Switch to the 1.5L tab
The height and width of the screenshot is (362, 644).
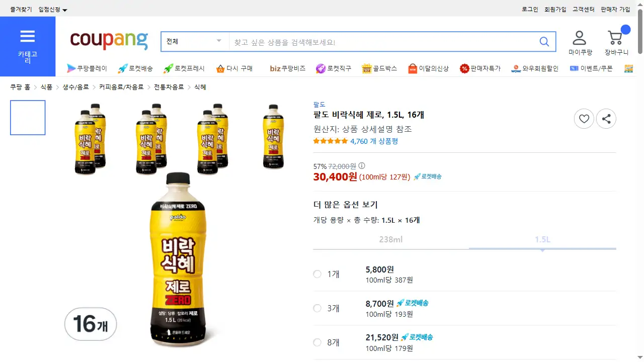542,239
